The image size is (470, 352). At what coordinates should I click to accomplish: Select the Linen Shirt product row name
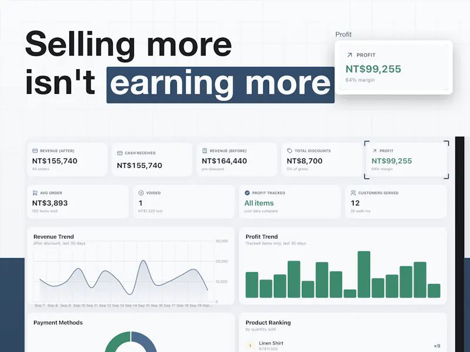(x=271, y=343)
